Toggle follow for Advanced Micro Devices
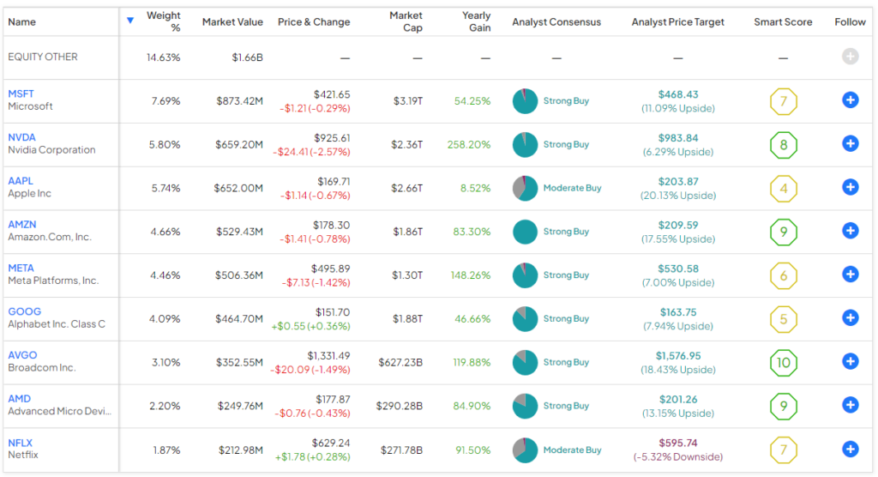This screenshot has width=878, height=477. pos(850,405)
